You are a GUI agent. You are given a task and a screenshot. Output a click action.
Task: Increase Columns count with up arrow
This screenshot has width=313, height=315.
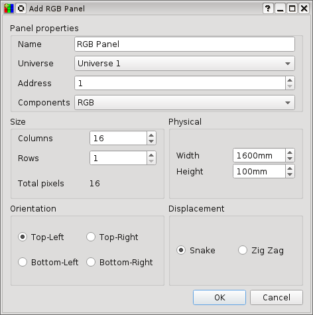tap(151, 135)
